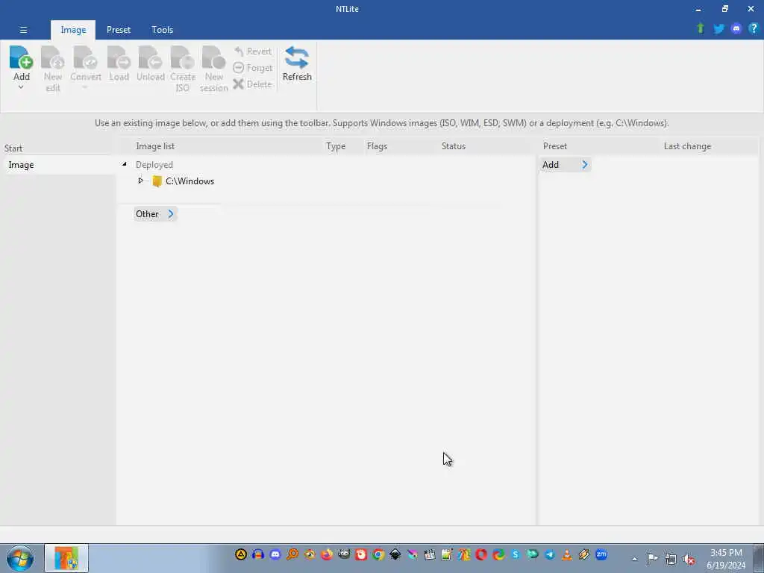Open the dropdown arrow under Convert
The image size is (764, 573).
tap(85, 88)
